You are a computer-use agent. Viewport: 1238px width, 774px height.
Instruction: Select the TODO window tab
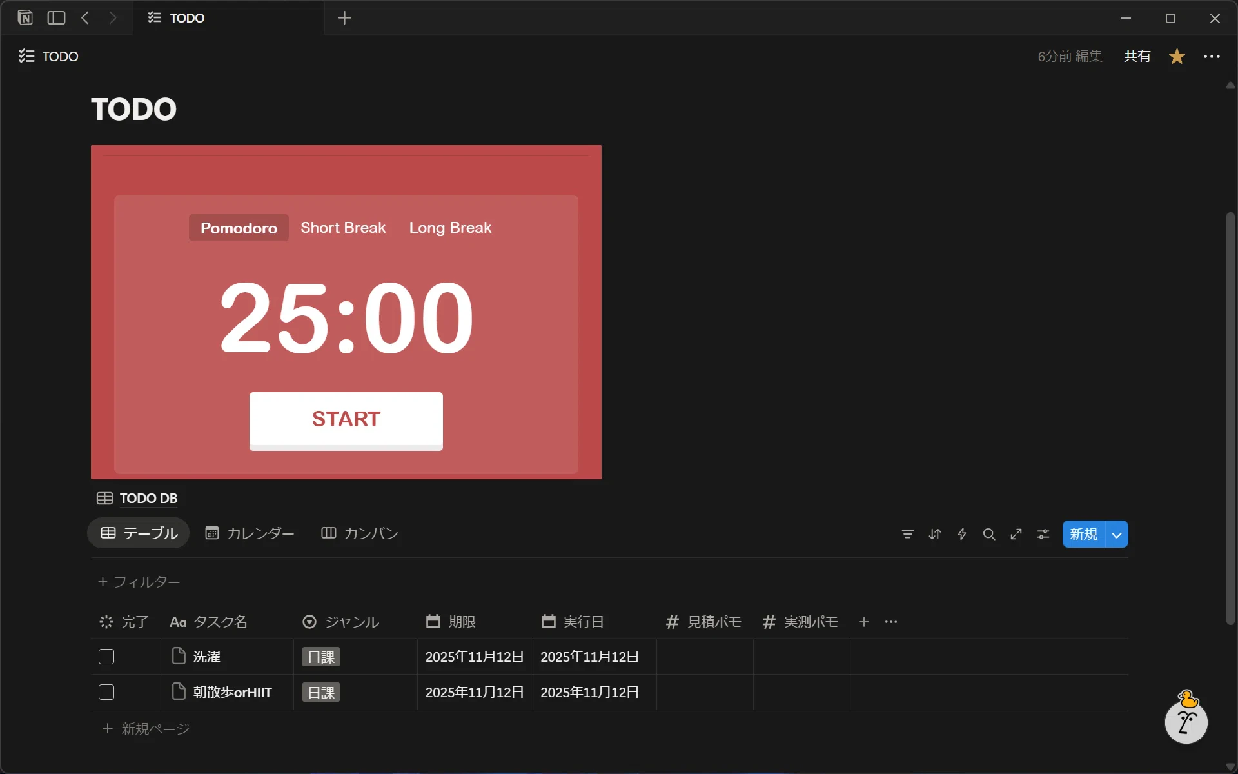(228, 18)
